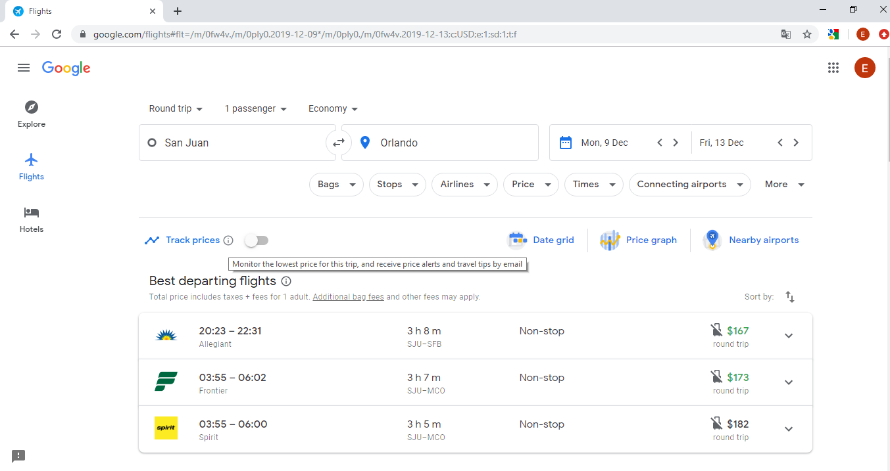890x471 pixels.
Task: Click the sort order arrows icon
Action: pos(790,297)
